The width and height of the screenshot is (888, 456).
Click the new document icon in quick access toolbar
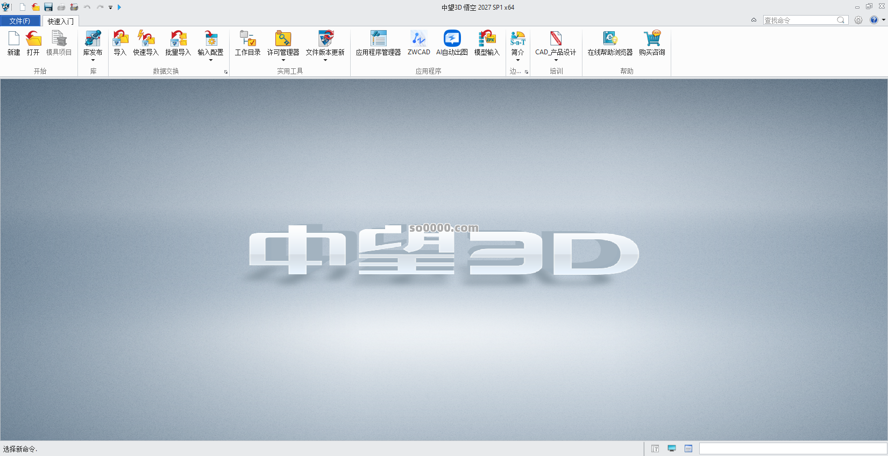23,7
